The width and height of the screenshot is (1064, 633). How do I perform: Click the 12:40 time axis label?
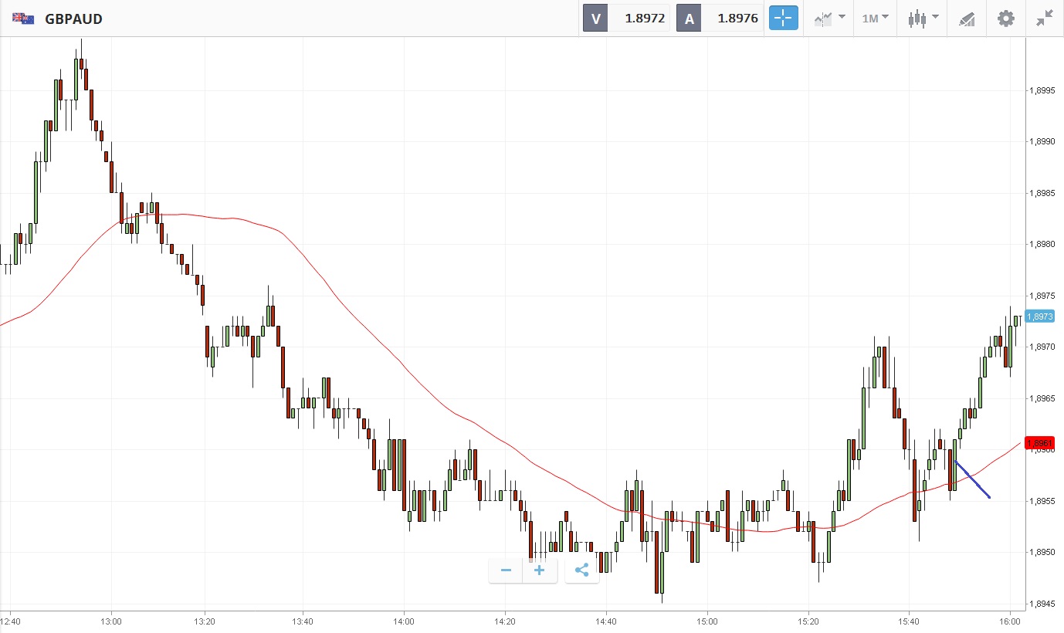11,621
